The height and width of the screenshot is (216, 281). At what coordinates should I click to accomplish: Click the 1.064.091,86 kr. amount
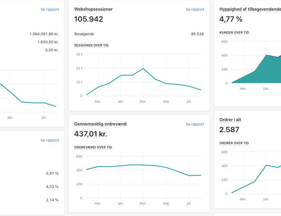(x=44, y=34)
